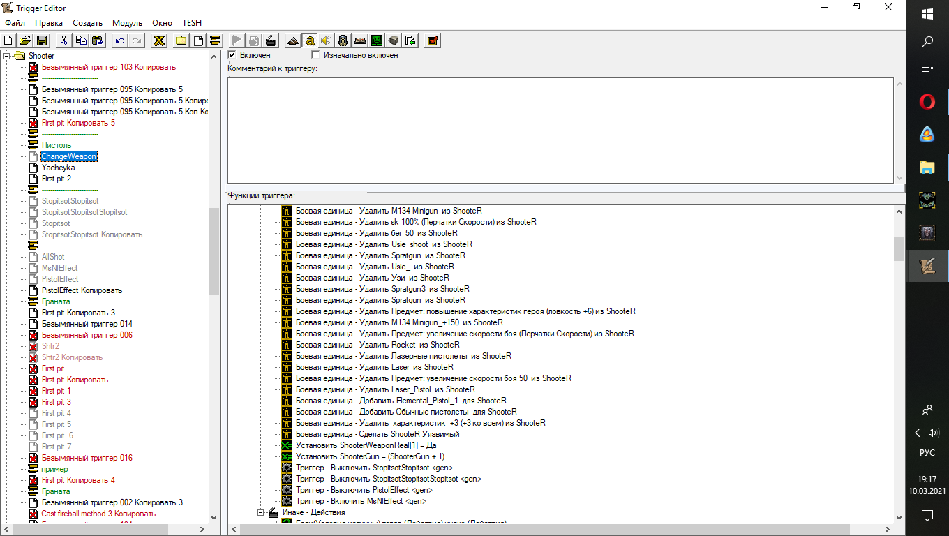The image size is (949, 536).
Task: Open the Создать menu
Action: (87, 23)
